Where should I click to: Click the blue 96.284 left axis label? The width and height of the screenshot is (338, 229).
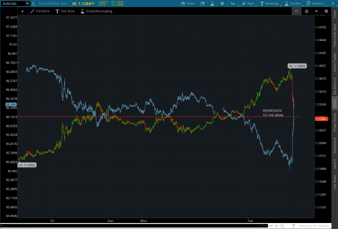[x=11, y=104]
